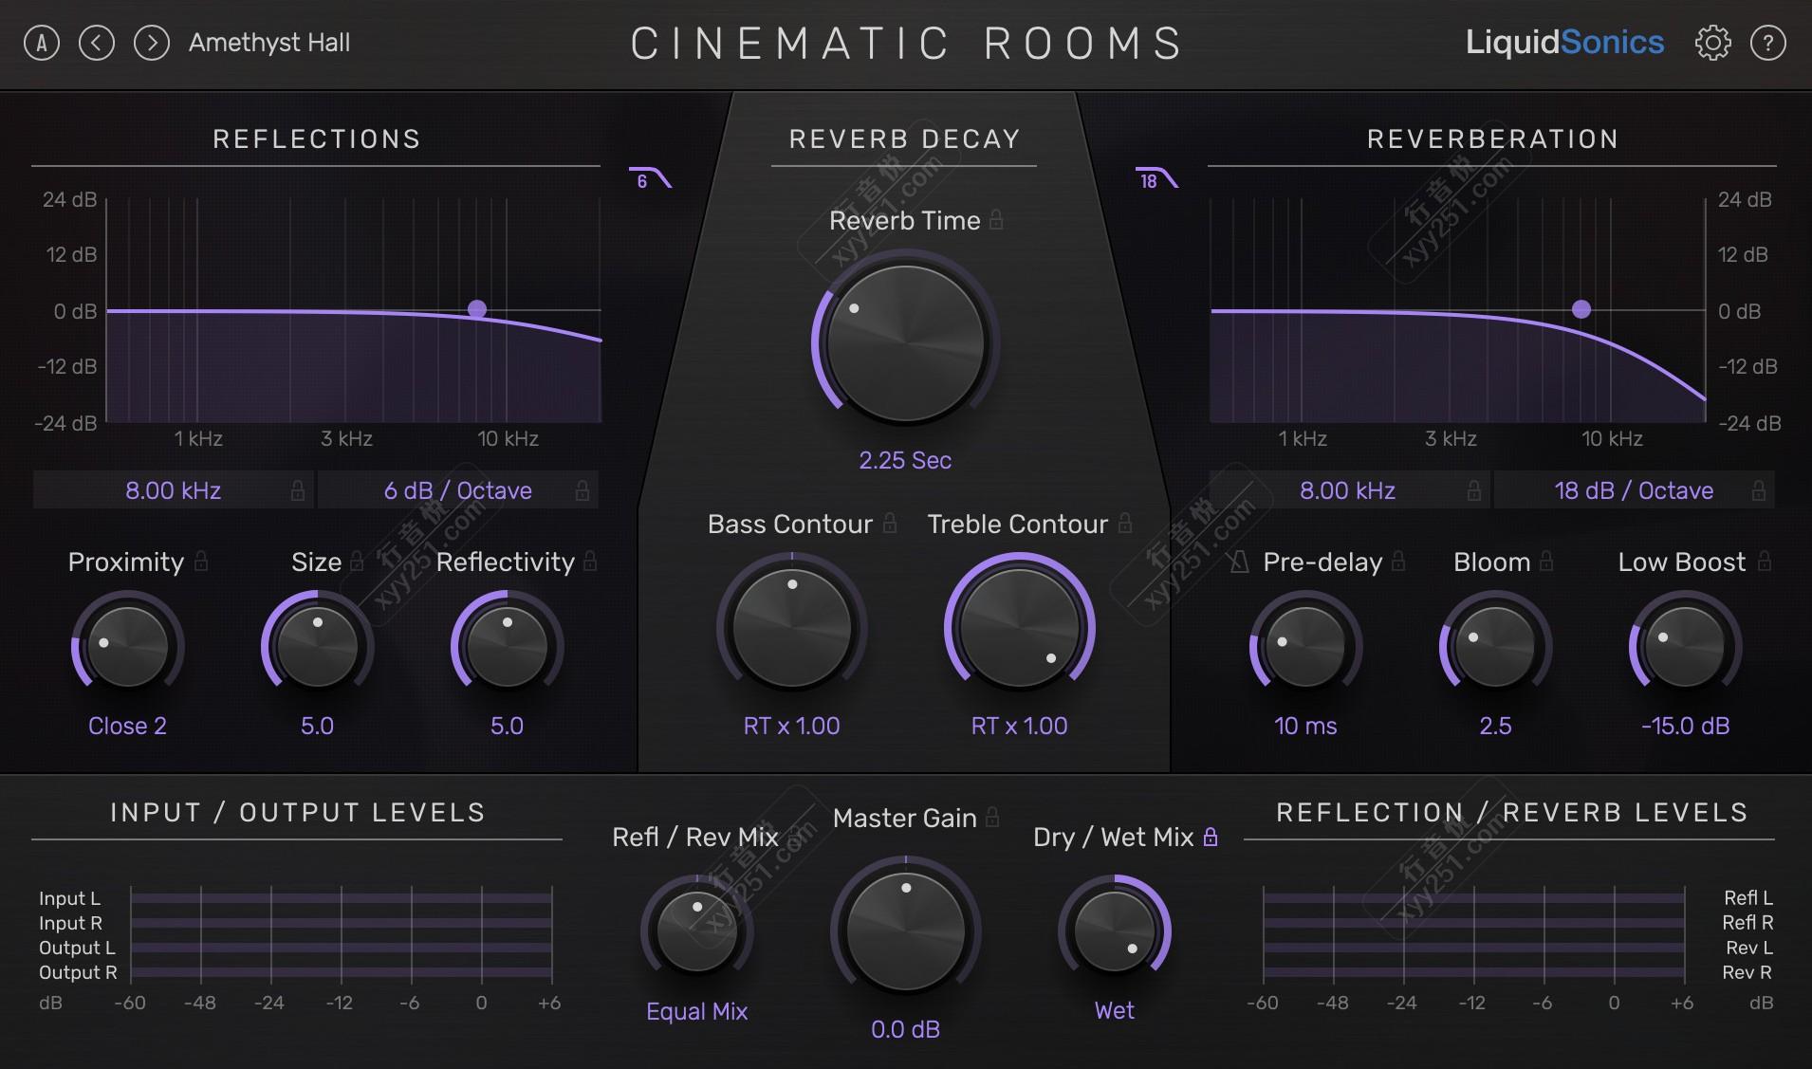Click the Low Boost knob

tap(1685, 646)
